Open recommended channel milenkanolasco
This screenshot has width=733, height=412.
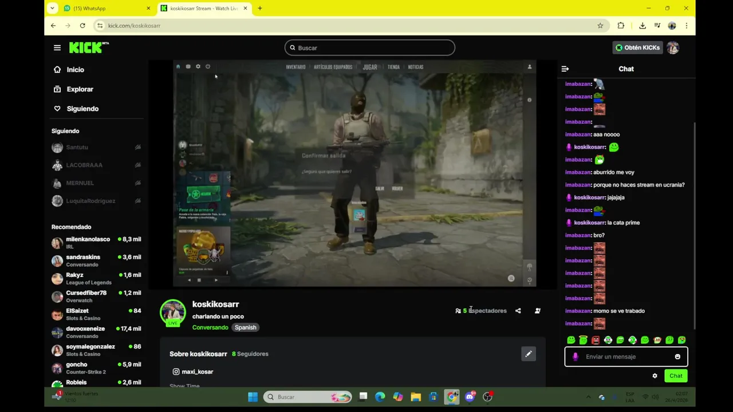pyautogui.click(x=96, y=243)
